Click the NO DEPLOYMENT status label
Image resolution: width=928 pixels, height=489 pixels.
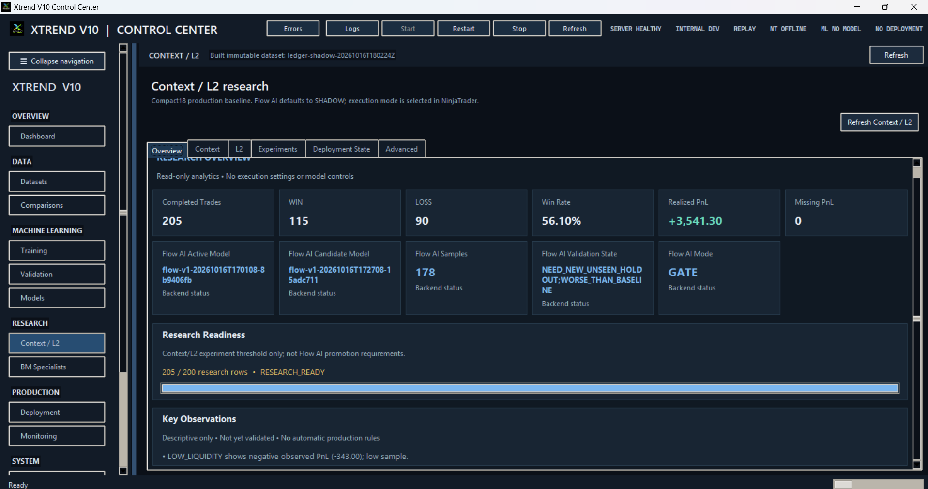coord(899,29)
